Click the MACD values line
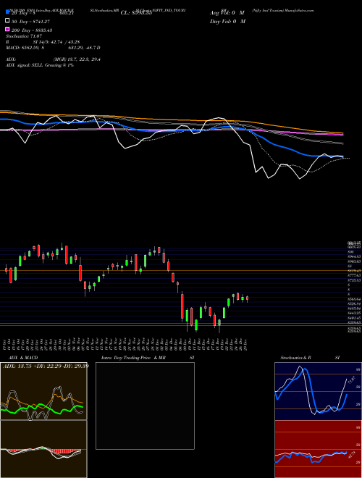The height and width of the screenshot is (478, 362). [x=53, y=48]
